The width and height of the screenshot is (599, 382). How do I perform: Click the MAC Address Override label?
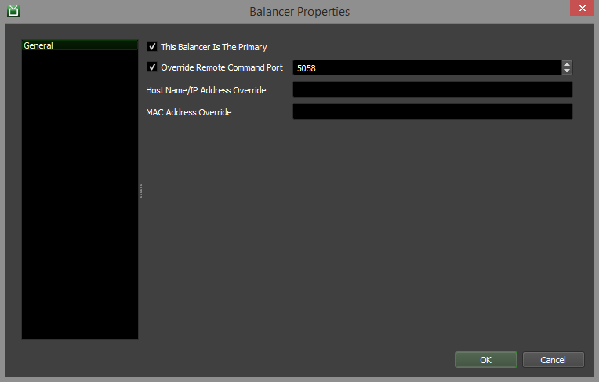click(188, 112)
